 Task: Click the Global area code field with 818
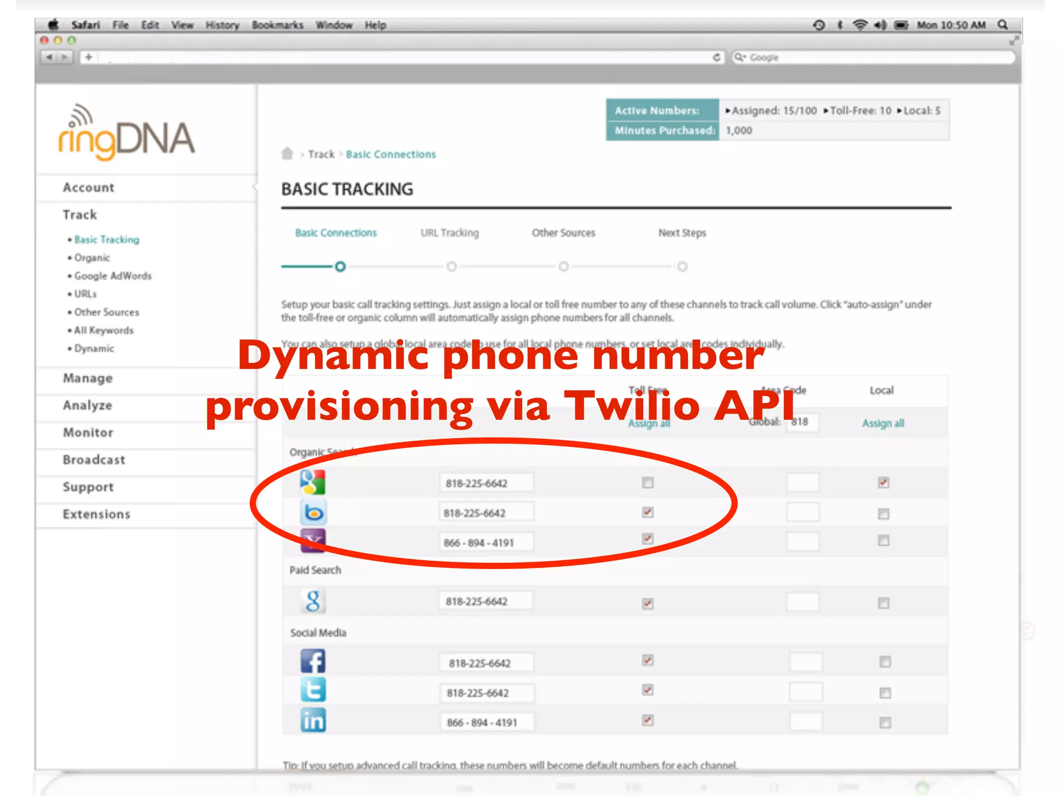click(803, 422)
